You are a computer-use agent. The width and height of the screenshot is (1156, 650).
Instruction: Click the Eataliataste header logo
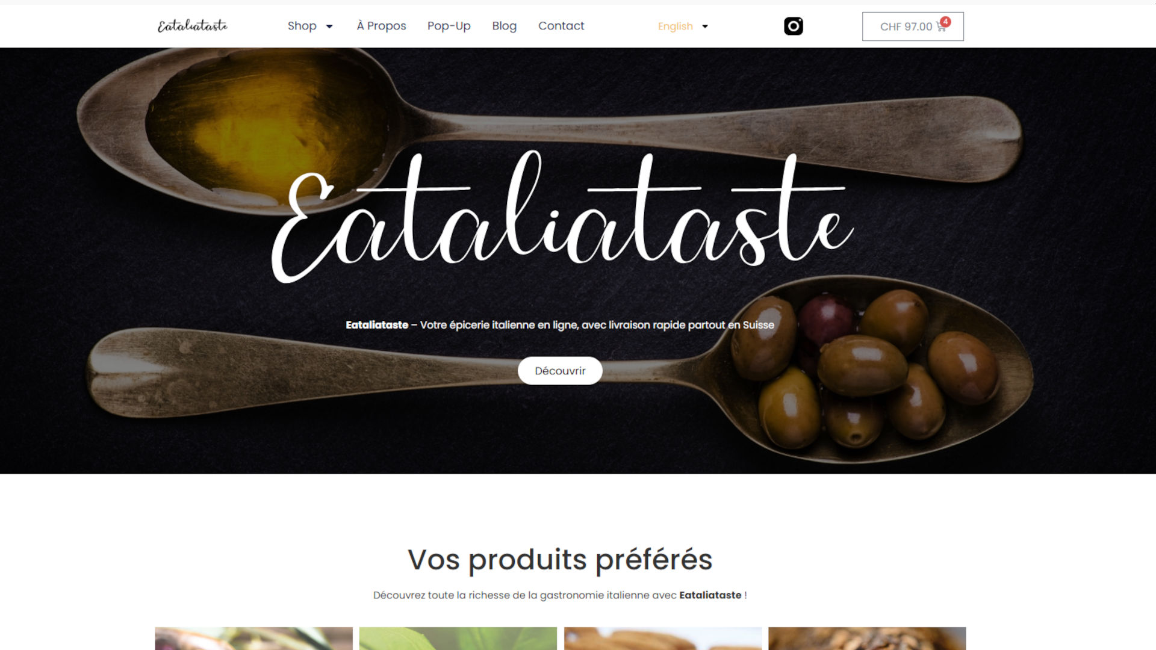tap(193, 26)
